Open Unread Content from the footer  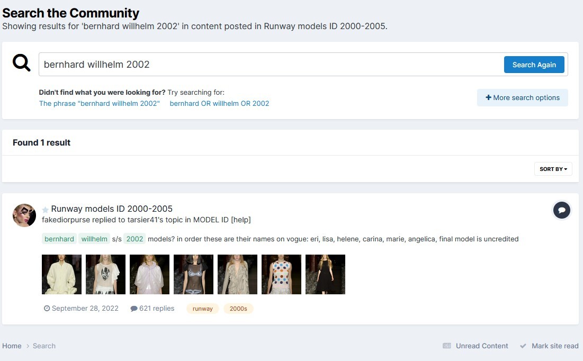click(481, 346)
